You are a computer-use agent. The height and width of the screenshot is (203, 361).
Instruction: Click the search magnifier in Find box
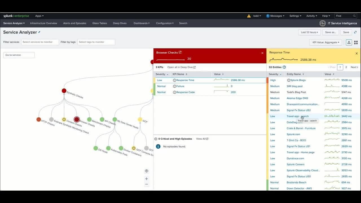coord(354,16)
